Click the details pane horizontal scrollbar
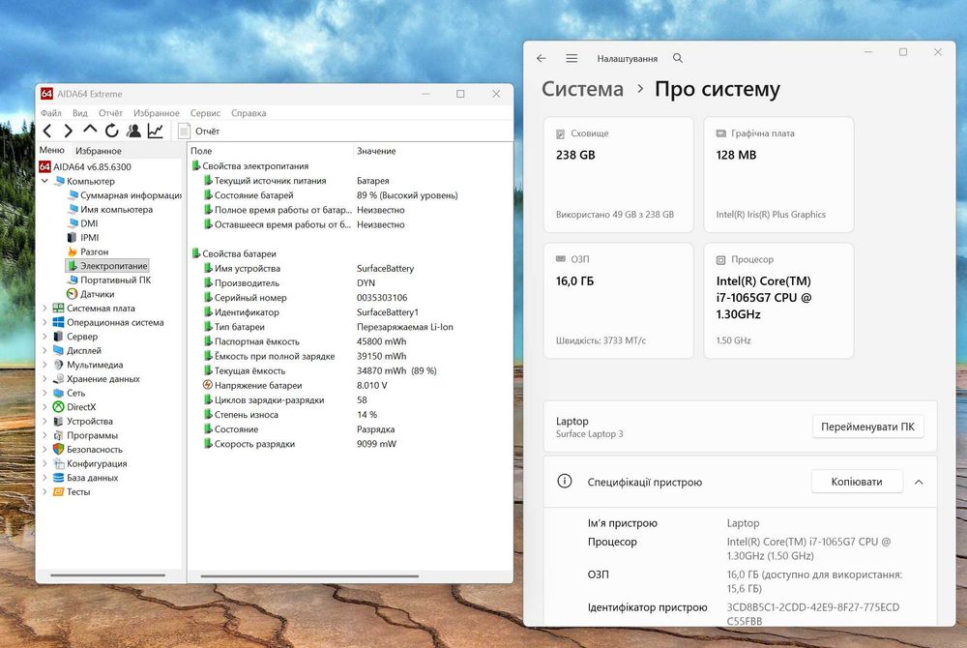 pyautogui.click(x=309, y=576)
